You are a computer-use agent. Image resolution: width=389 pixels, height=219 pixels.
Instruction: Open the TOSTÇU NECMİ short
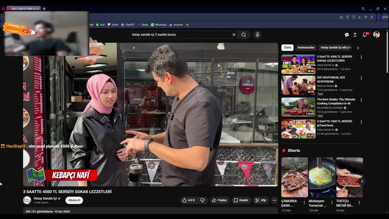pyautogui.click(x=349, y=177)
